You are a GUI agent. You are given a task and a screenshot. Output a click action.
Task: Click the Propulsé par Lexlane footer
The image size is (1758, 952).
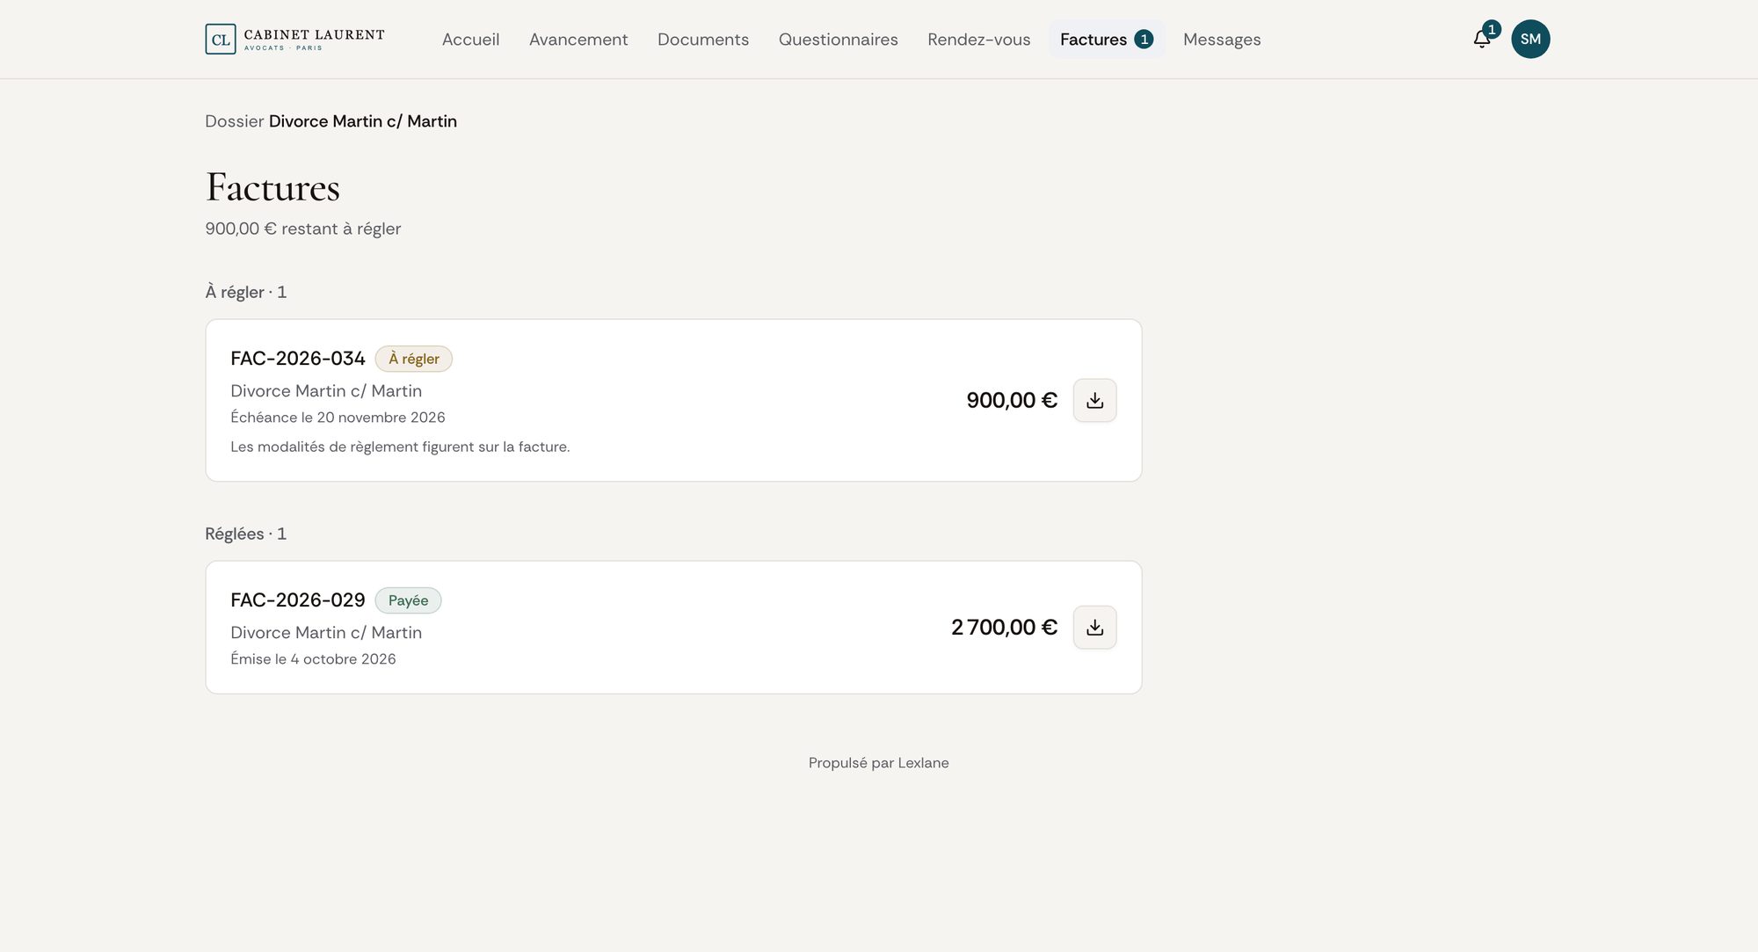[x=878, y=763]
